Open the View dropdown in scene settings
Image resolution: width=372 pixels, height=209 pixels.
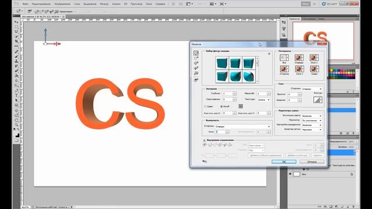(312, 120)
